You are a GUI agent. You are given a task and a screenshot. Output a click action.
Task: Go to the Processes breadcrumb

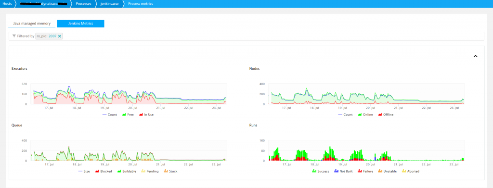pos(83,3)
